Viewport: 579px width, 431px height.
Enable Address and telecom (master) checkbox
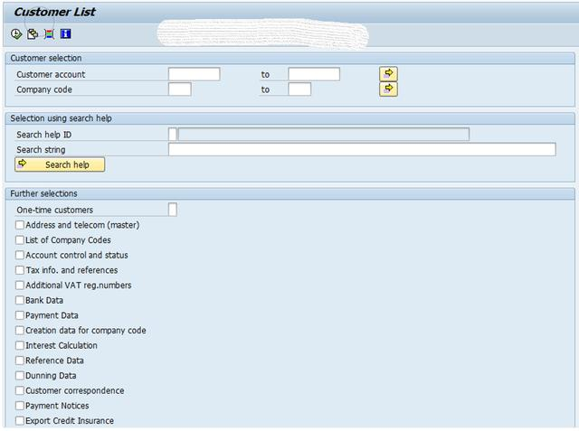(20, 225)
